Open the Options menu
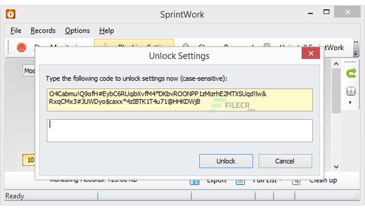The width and height of the screenshot is (365, 211). (x=77, y=31)
